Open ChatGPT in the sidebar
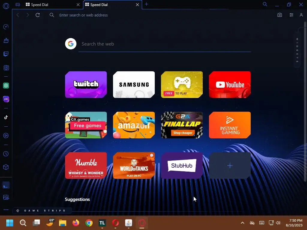The height and width of the screenshot is (230, 307). pyautogui.click(x=6, y=85)
